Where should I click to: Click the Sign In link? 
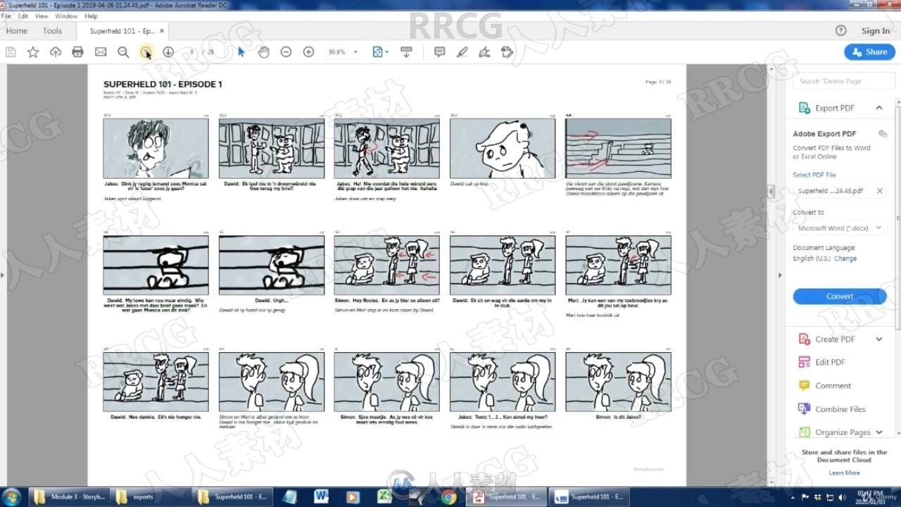[876, 31]
